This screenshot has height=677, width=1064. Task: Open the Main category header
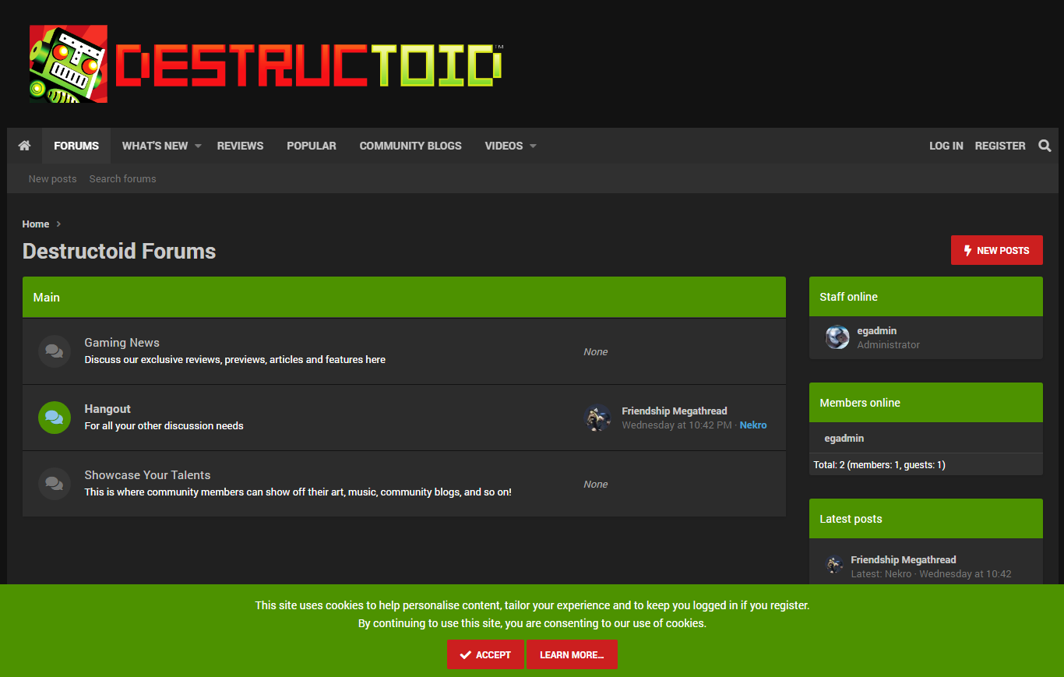pos(47,298)
